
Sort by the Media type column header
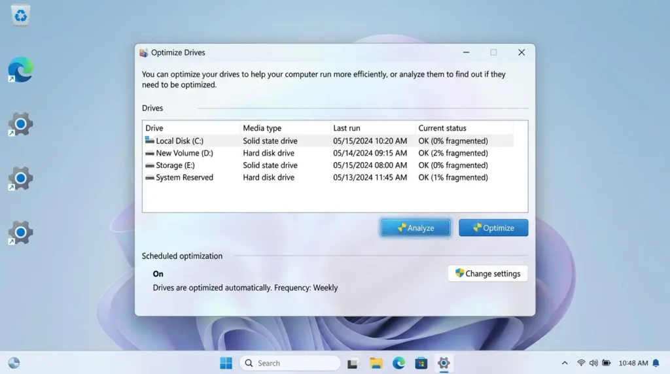[x=285, y=128]
